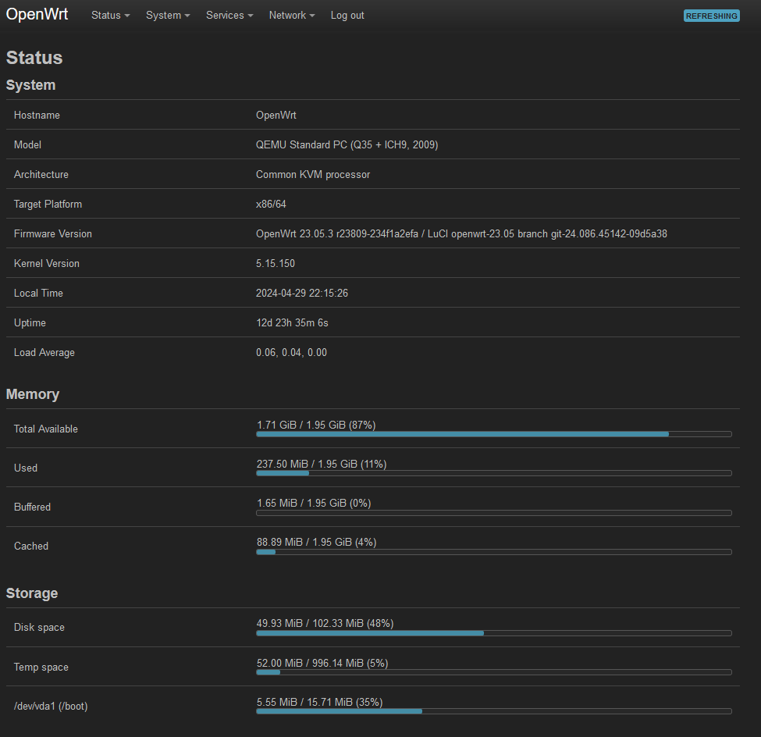Open the Status dropdown menu
The image size is (761, 737).
[109, 15]
